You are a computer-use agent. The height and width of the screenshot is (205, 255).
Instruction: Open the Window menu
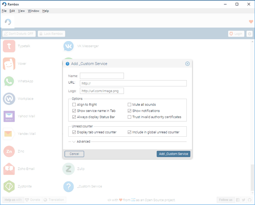point(33,11)
